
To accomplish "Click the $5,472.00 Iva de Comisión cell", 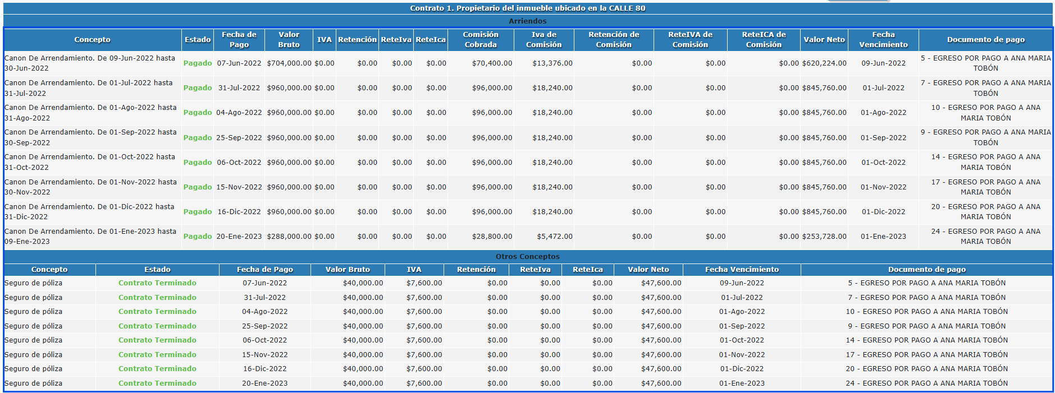I will [555, 237].
